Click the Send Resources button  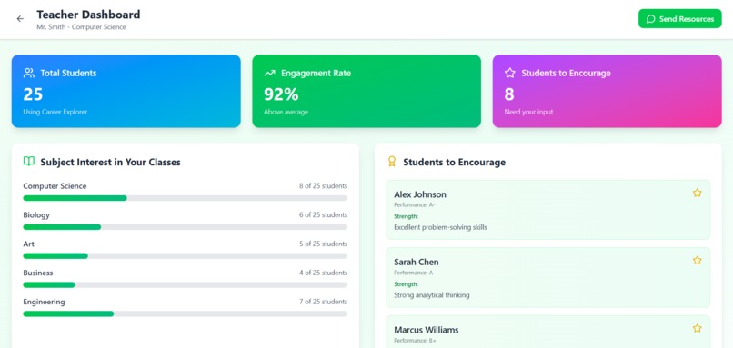679,19
